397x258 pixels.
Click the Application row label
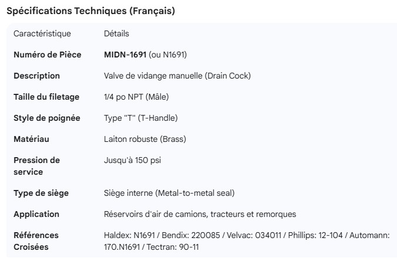[x=36, y=214]
